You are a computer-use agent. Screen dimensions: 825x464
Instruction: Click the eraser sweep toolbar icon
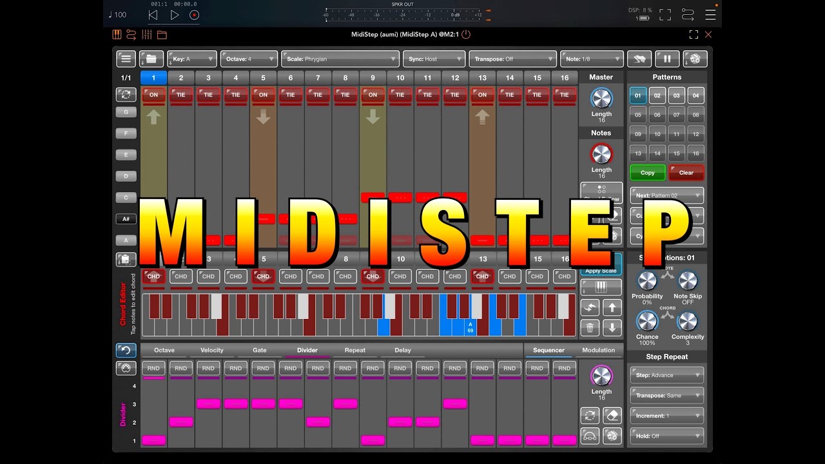[639, 59]
